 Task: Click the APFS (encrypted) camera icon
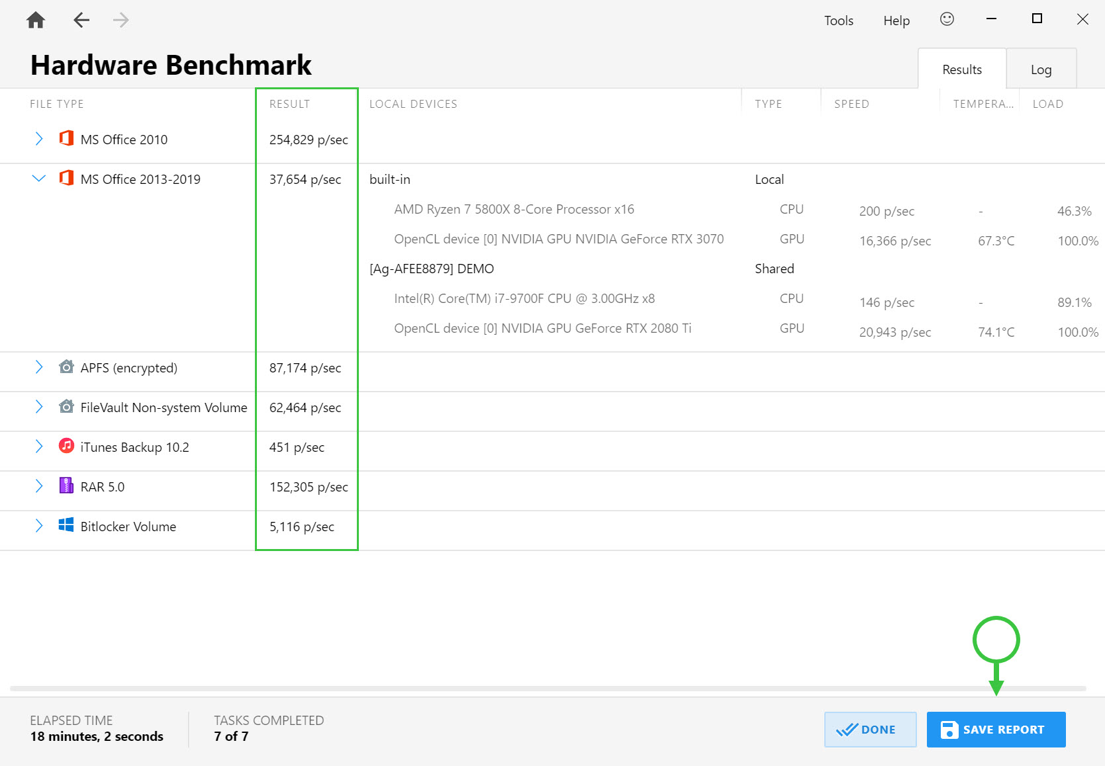[x=66, y=367]
